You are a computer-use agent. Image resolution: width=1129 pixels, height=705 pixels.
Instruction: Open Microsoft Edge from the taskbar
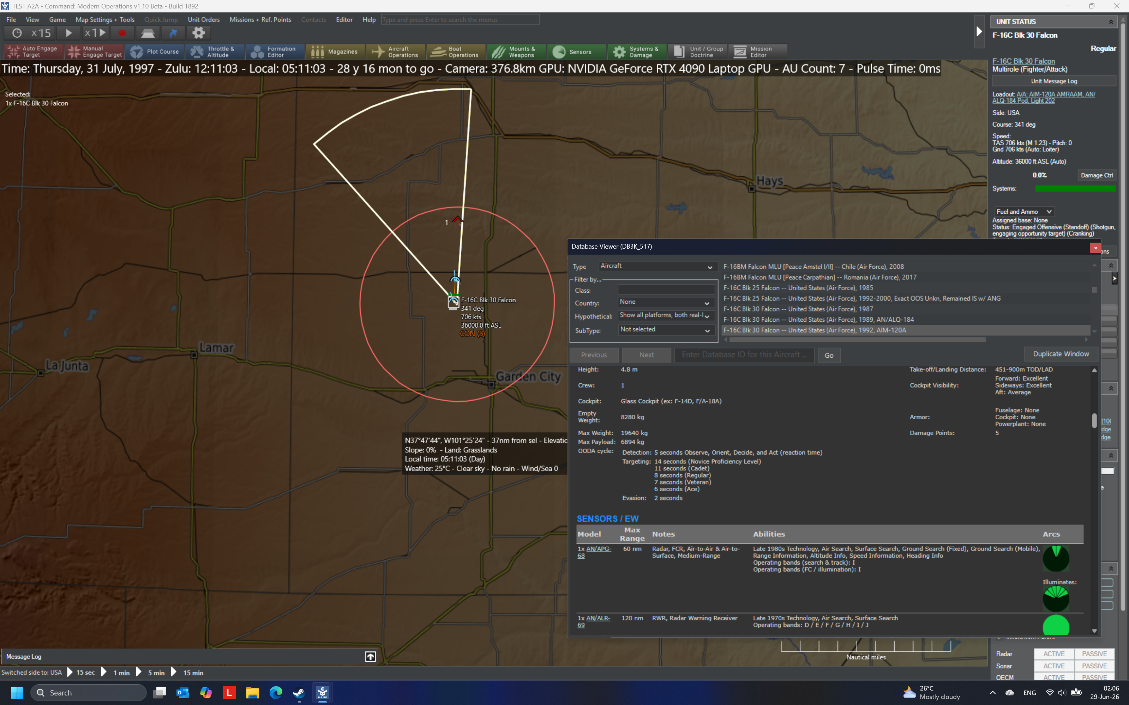pyautogui.click(x=276, y=693)
